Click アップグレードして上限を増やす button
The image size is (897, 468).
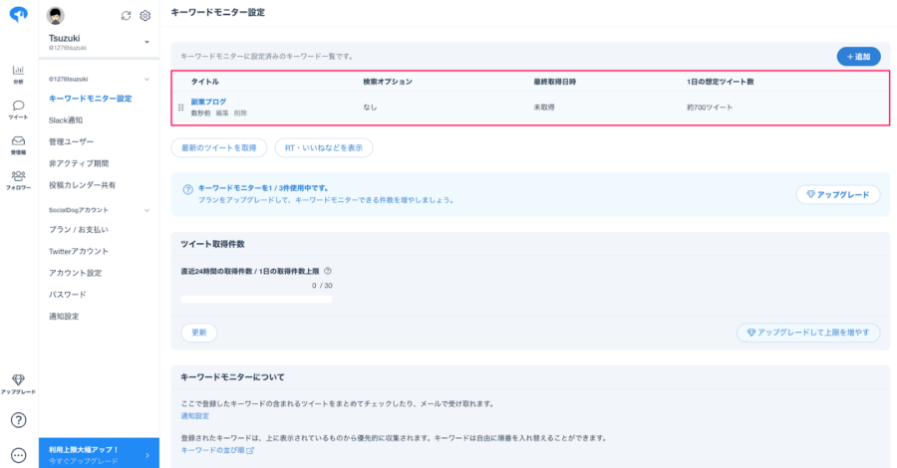click(x=808, y=333)
